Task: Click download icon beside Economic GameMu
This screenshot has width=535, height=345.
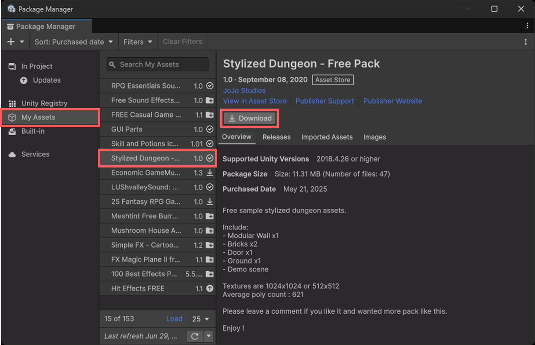Action: [x=210, y=173]
